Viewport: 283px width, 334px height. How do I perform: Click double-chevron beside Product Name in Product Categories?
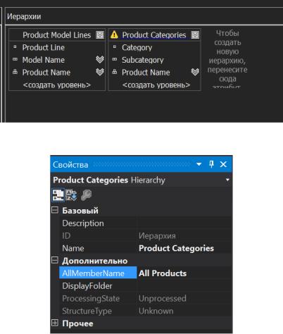(195, 72)
